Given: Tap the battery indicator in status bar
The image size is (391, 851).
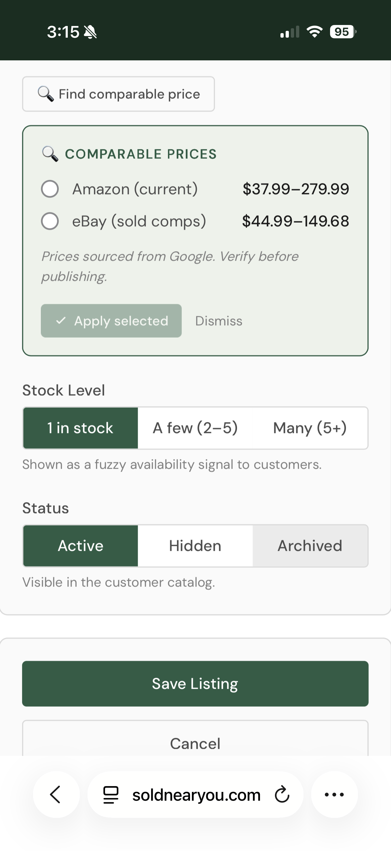Looking at the screenshot, I should (x=343, y=32).
